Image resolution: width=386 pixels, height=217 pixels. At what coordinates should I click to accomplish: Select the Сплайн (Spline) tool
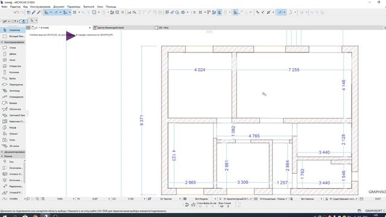12,198
